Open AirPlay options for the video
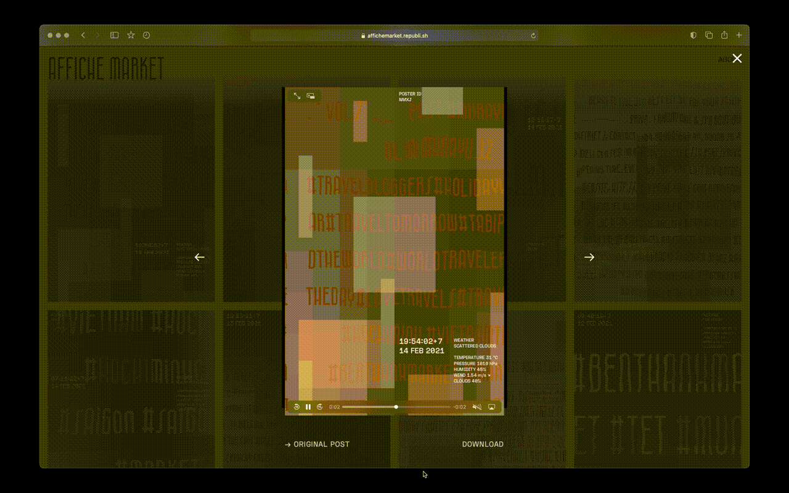 [492, 407]
